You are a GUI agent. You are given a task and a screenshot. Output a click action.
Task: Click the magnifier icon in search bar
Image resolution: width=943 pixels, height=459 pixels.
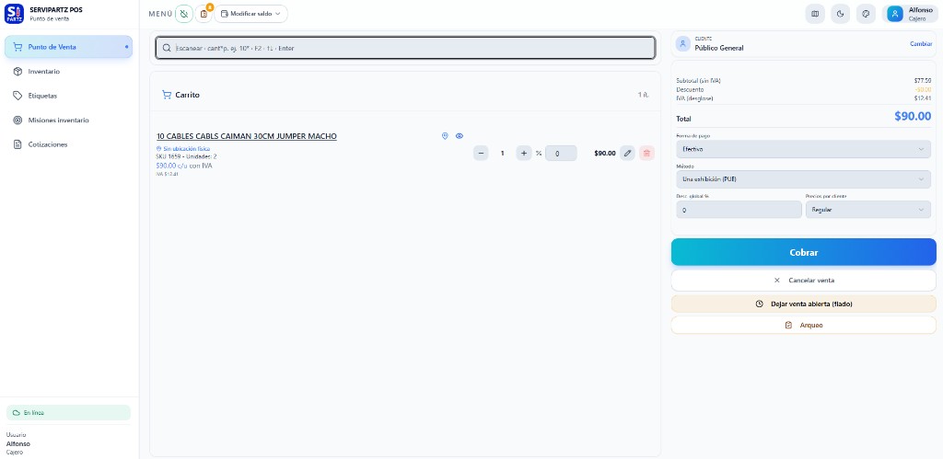[x=167, y=48]
